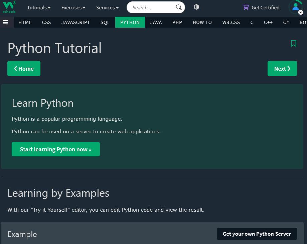The height and width of the screenshot is (244, 307).
Task: Open the user profile avatar
Action: coord(295,7)
